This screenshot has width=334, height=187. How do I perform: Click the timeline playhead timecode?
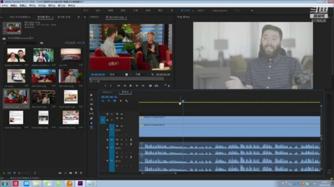(x=109, y=97)
